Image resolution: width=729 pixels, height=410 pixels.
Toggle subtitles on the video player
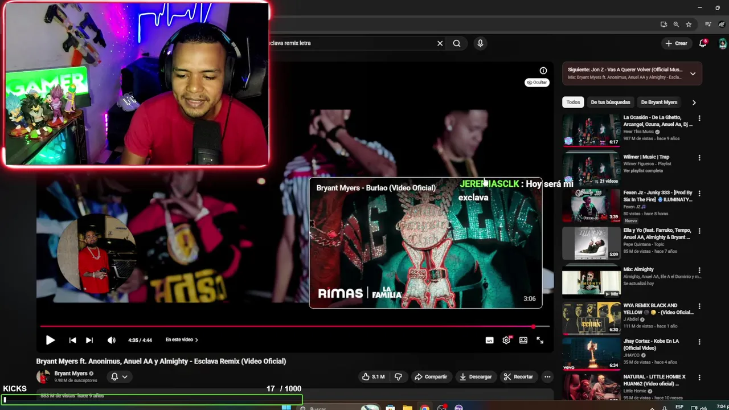click(x=489, y=340)
